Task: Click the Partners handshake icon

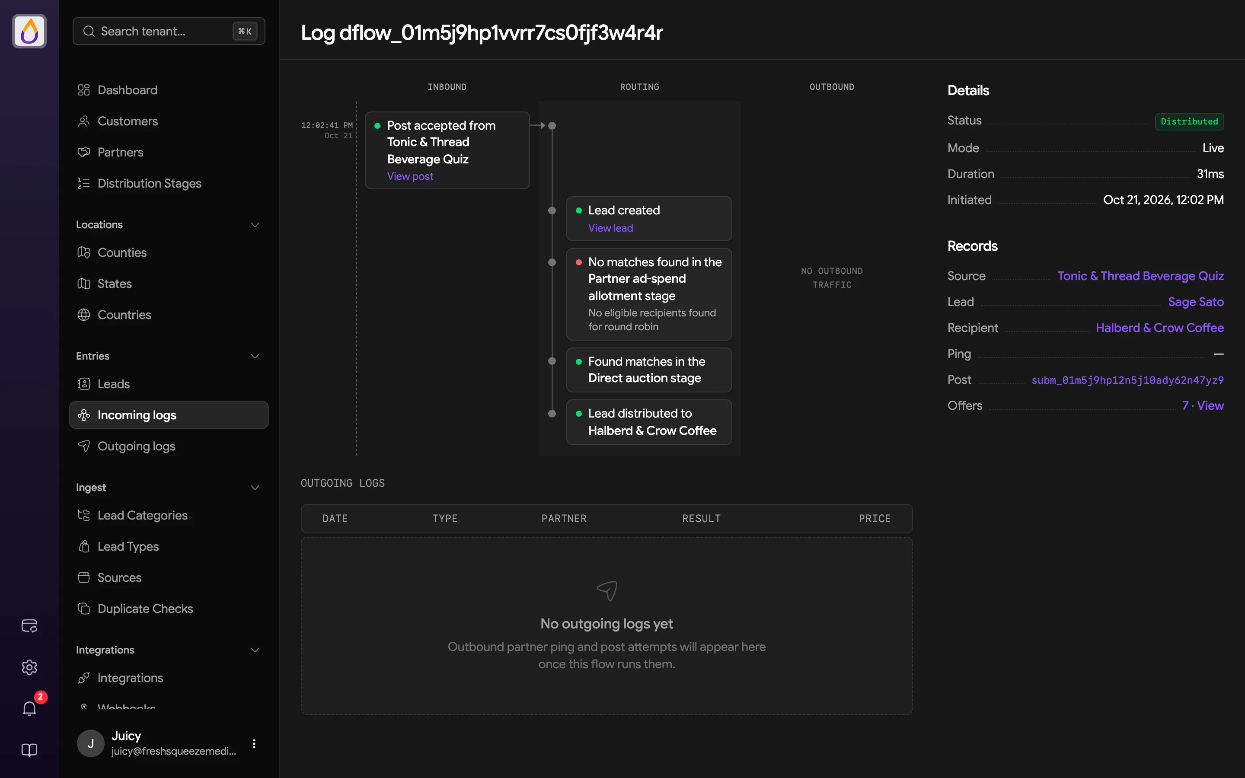Action: click(84, 152)
